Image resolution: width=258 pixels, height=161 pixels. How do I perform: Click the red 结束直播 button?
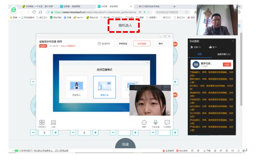point(142,44)
